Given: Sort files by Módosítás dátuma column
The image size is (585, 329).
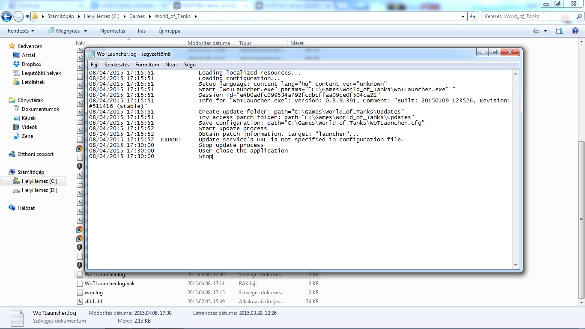Looking at the screenshot, I should pos(209,43).
